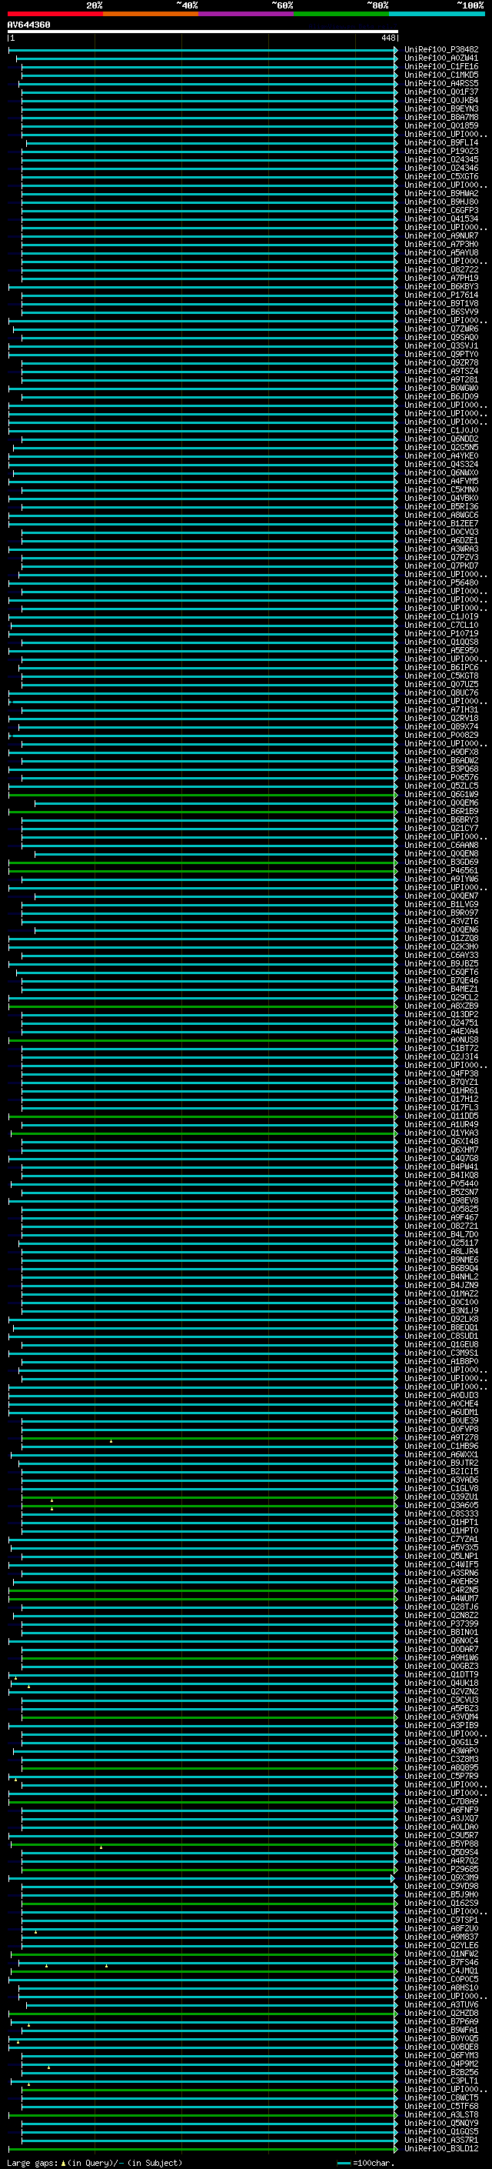
Task: Click the green ~80% identity legend bar
Action: click(x=341, y=14)
